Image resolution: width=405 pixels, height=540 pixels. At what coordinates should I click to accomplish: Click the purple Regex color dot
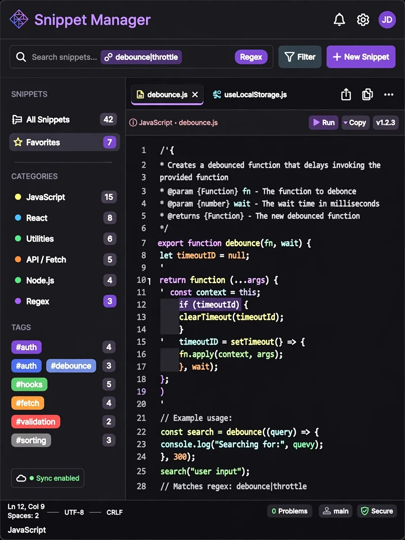[x=18, y=301]
